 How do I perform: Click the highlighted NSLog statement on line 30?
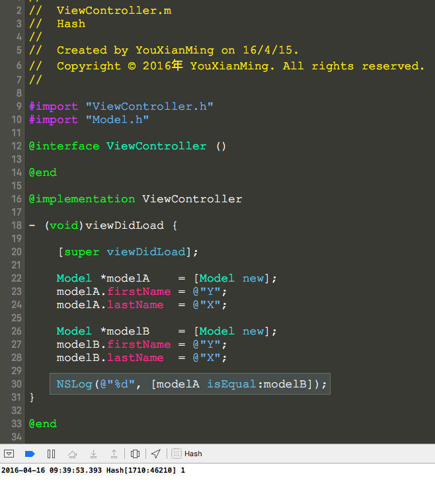190,384
